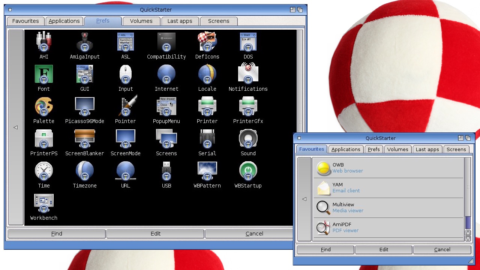Open the PrinterGfx prefs icon
This screenshot has height=270, width=480.
click(x=248, y=106)
